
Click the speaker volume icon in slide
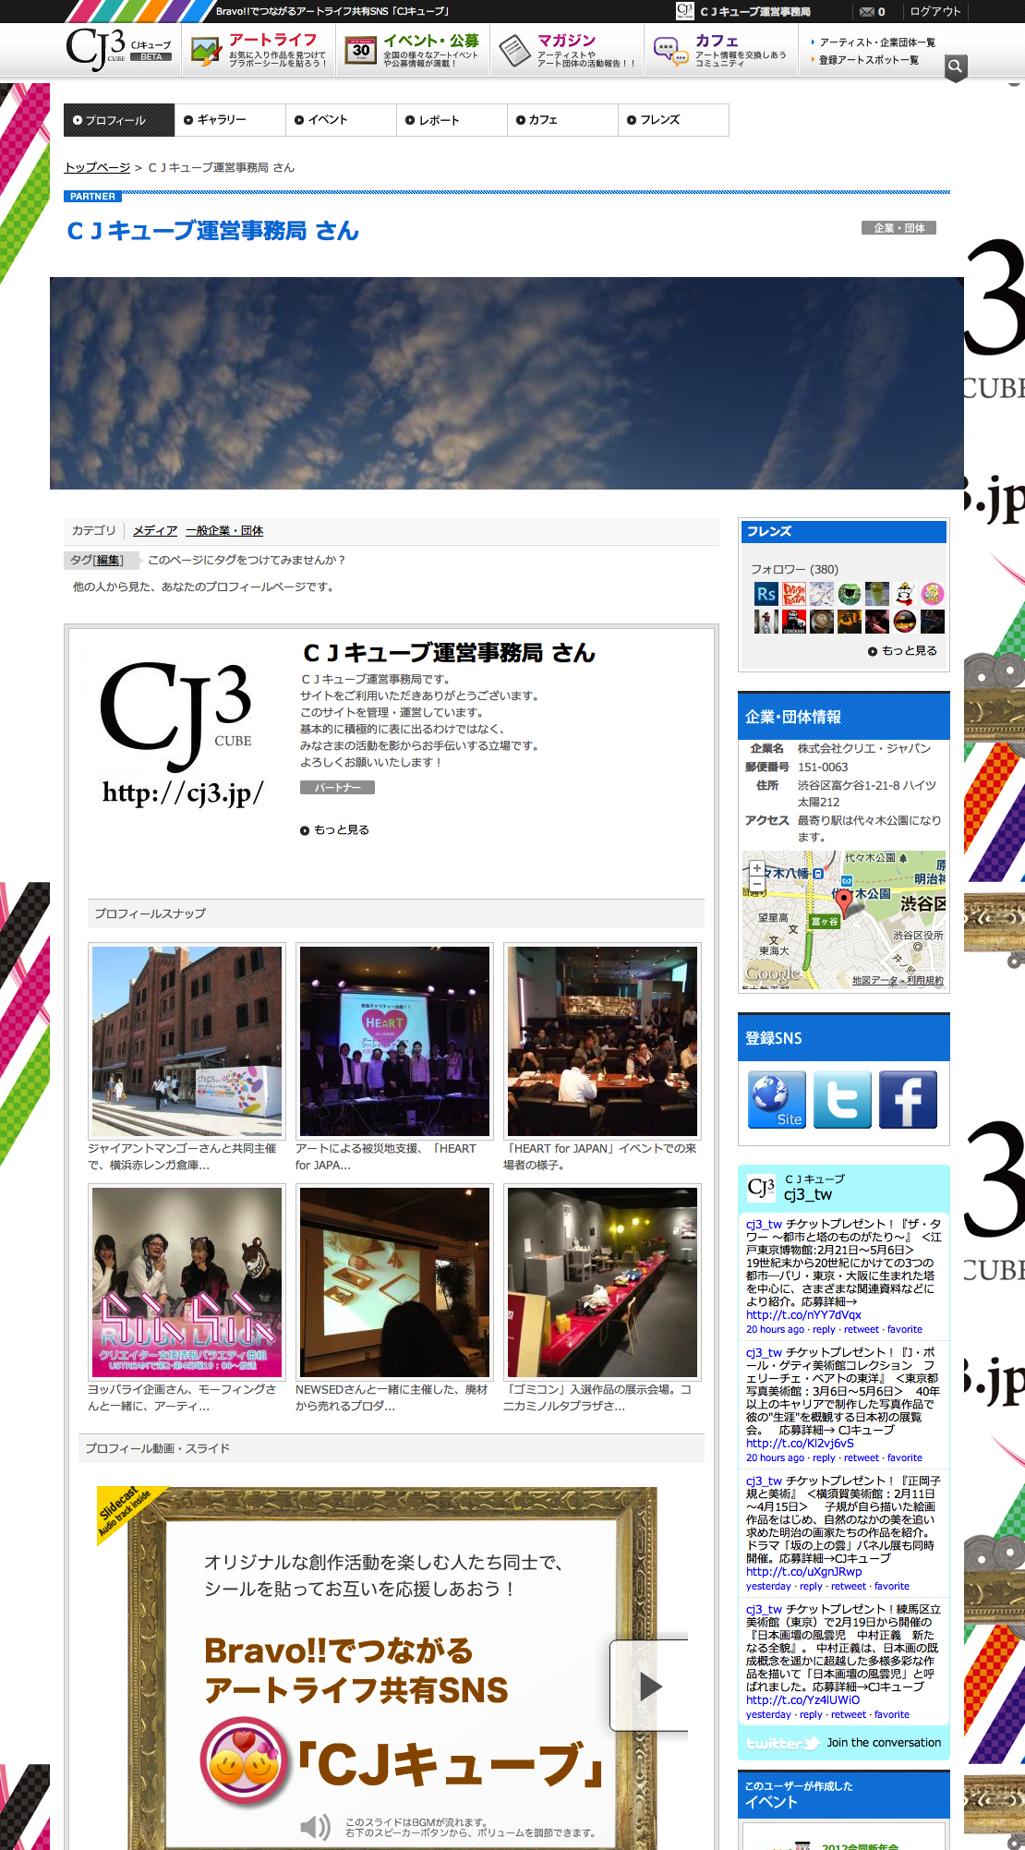315,1826
